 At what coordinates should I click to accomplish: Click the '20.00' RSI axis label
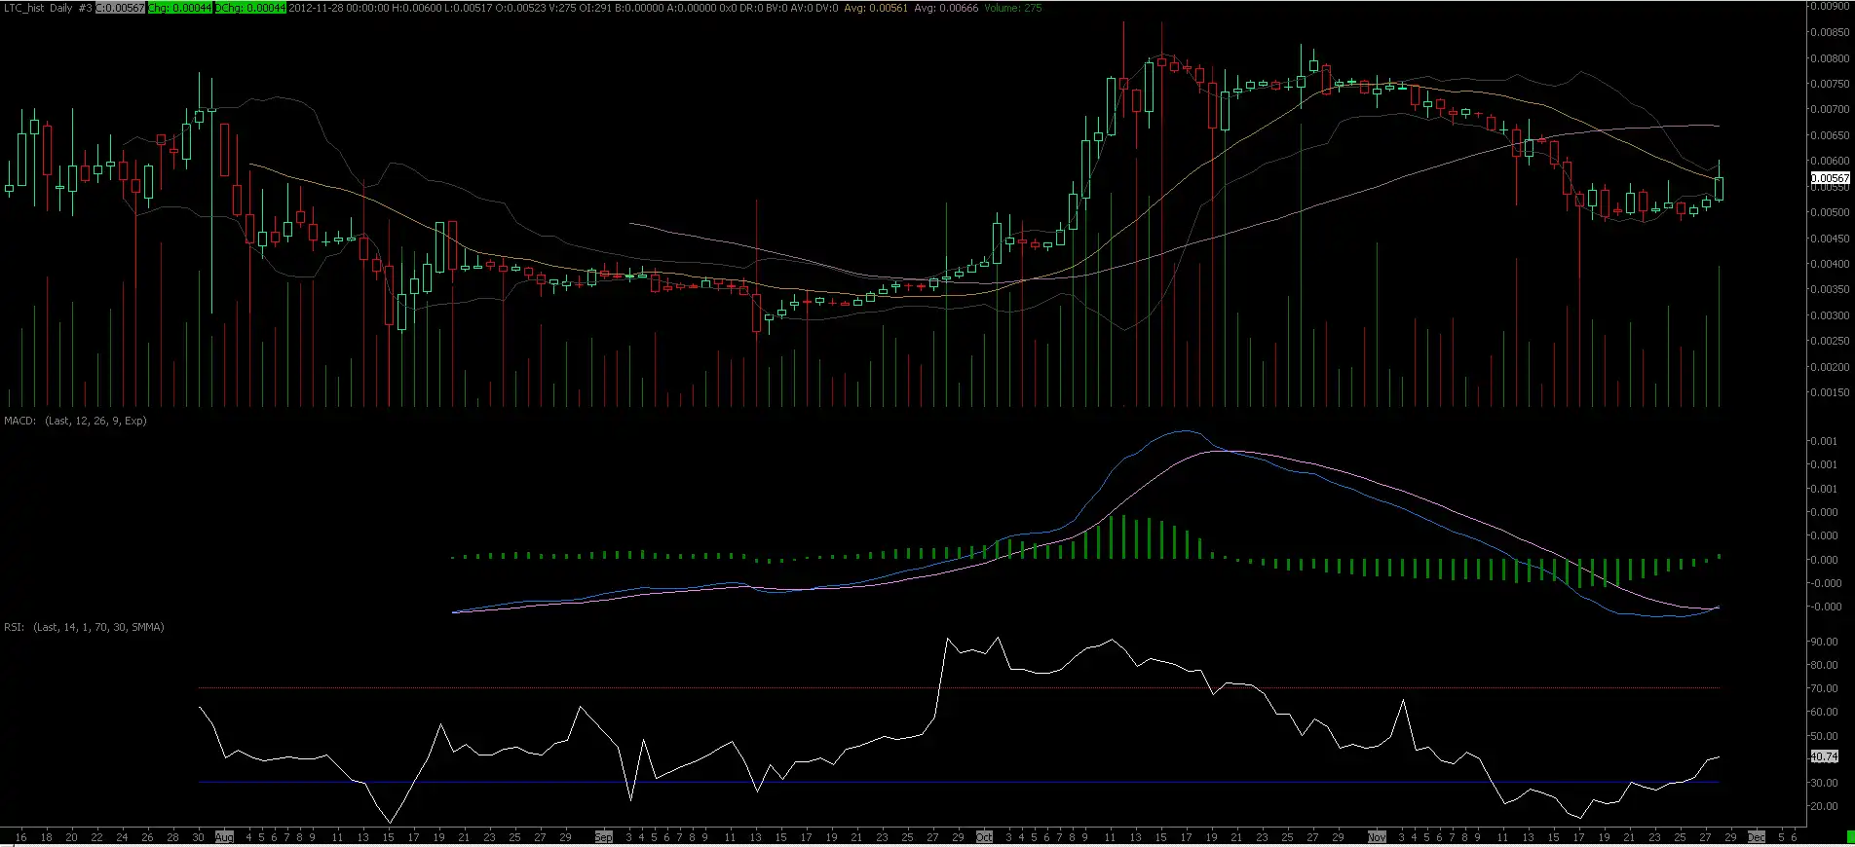coord(1824,806)
